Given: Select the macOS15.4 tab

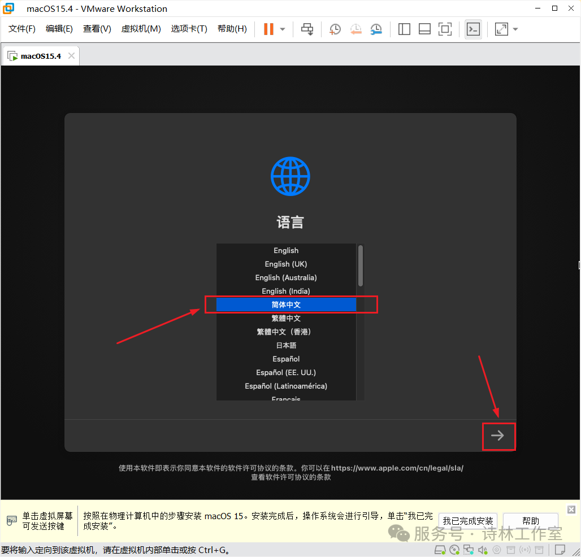Looking at the screenshot, I should coord(41,56).
